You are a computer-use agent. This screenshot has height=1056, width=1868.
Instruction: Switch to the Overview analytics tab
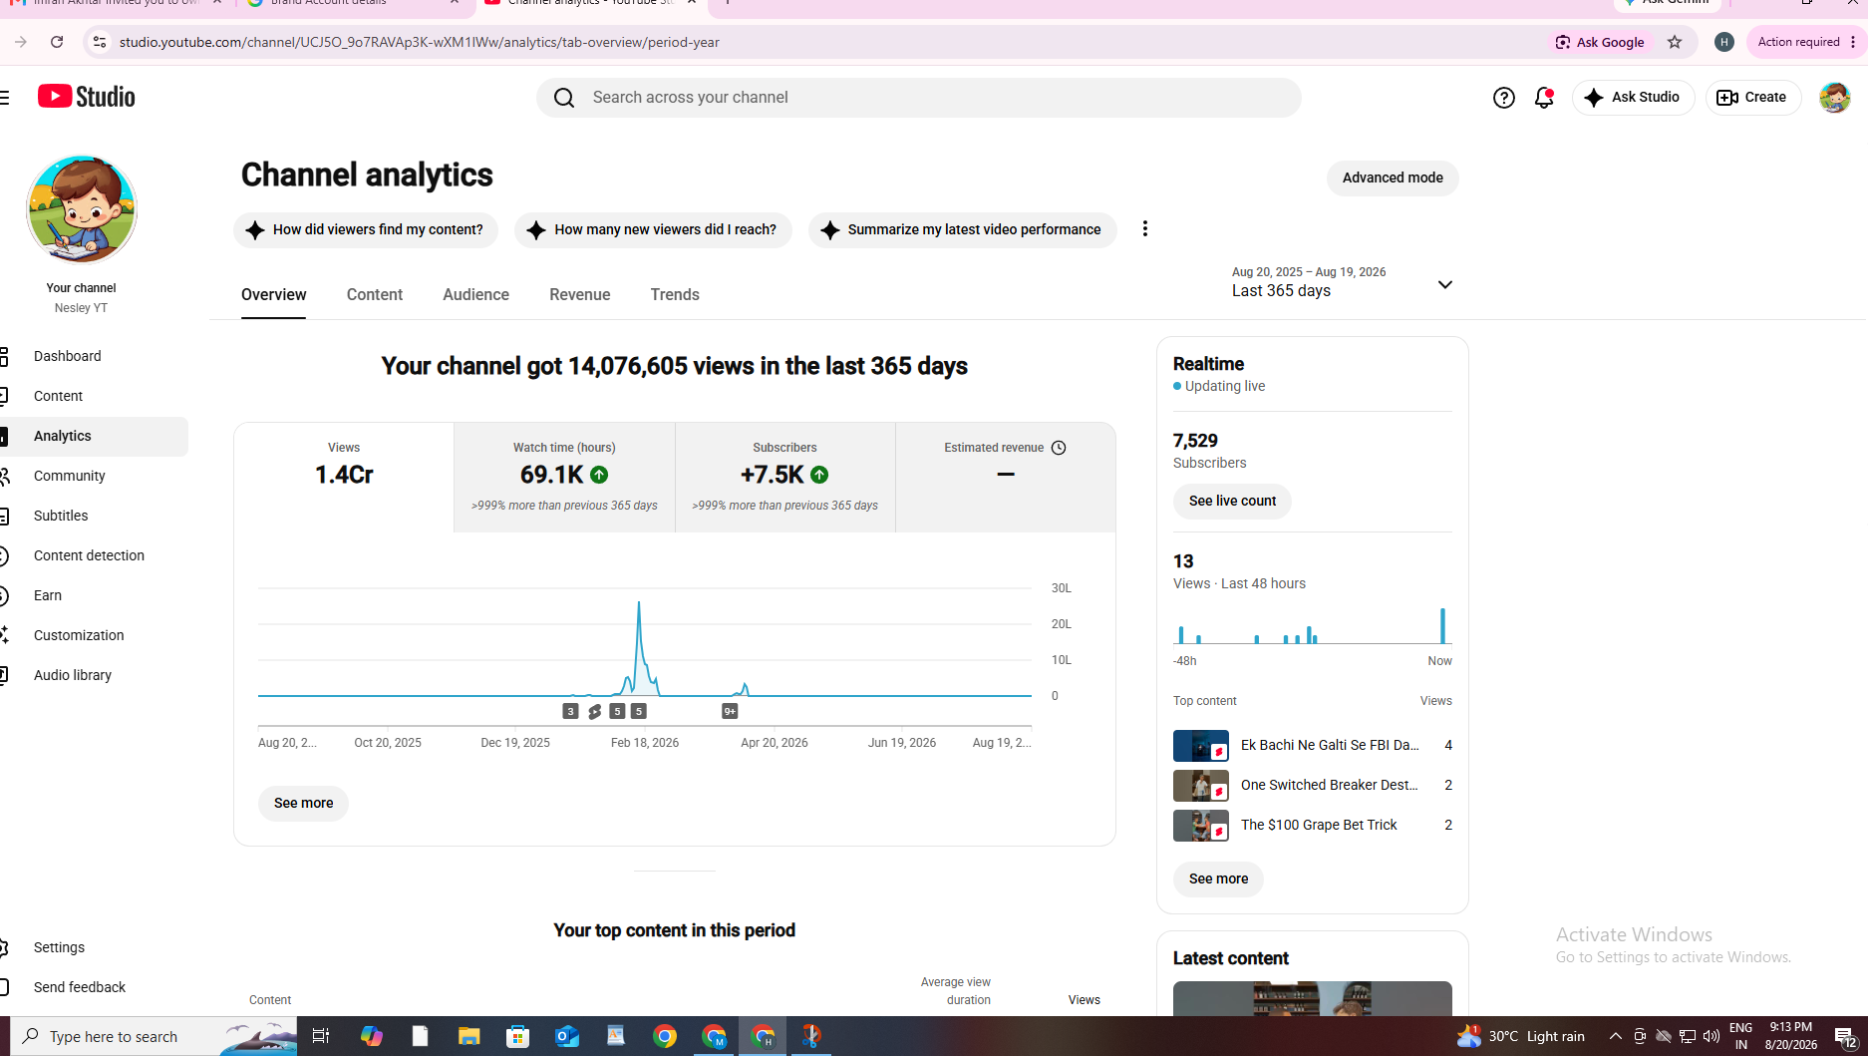click(273, 295)
